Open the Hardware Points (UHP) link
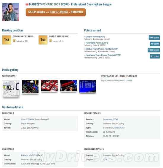Image resolution: width=163 pixels, height=168 pixels. (97, 43)
